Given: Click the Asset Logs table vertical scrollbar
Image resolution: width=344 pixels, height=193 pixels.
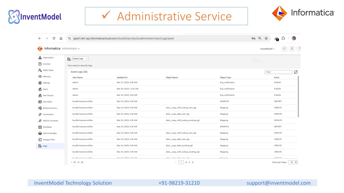Looking at the screenshot, I should [x=298, y=96].
